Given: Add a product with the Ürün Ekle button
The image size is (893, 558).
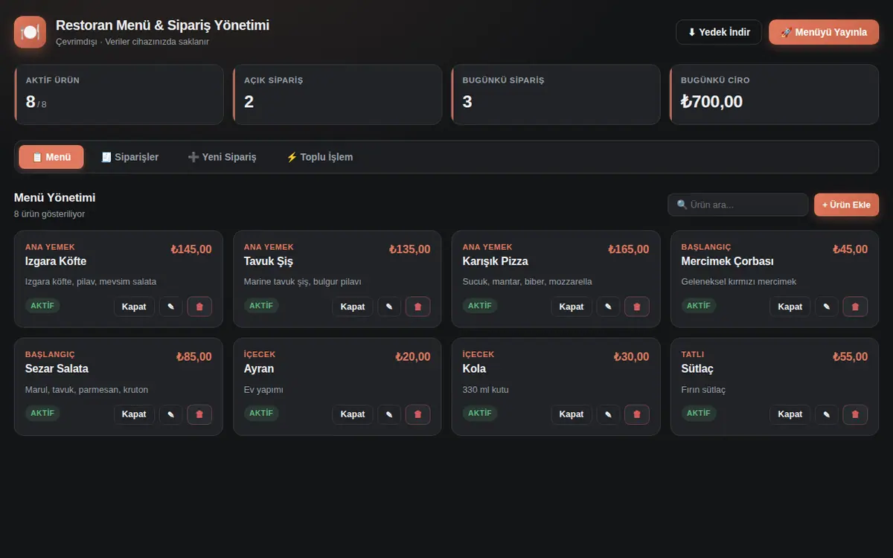Looking at the screenshot, I should pos(846,205).
